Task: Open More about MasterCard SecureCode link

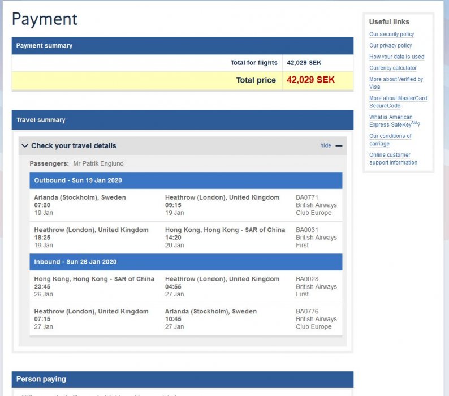Action: tap(398, 102)
